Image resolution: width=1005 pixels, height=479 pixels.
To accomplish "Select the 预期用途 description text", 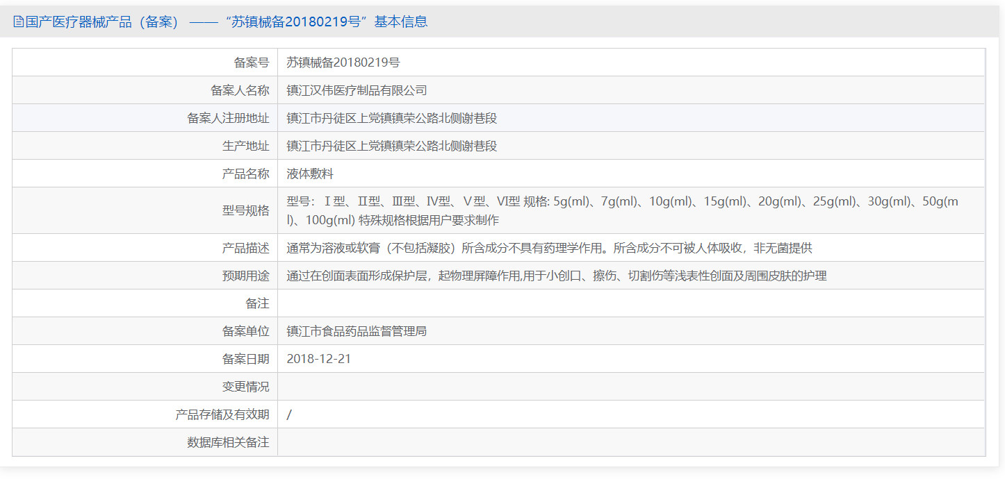I will pos(487,275).
